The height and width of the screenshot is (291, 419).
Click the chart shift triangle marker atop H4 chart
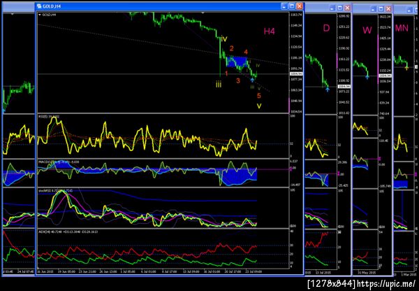203,13
